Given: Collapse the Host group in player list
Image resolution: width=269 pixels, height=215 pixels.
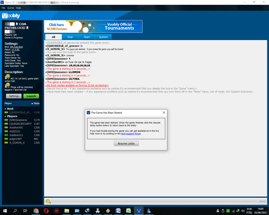Looking at the screenshot, I should coord(5,109).
